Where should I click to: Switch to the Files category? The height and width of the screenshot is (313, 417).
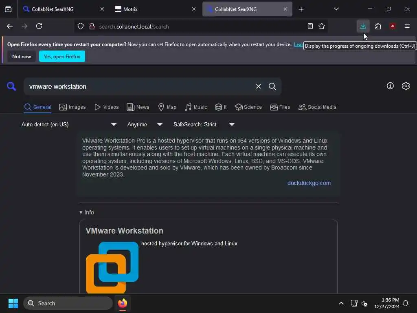click(280, 107)
